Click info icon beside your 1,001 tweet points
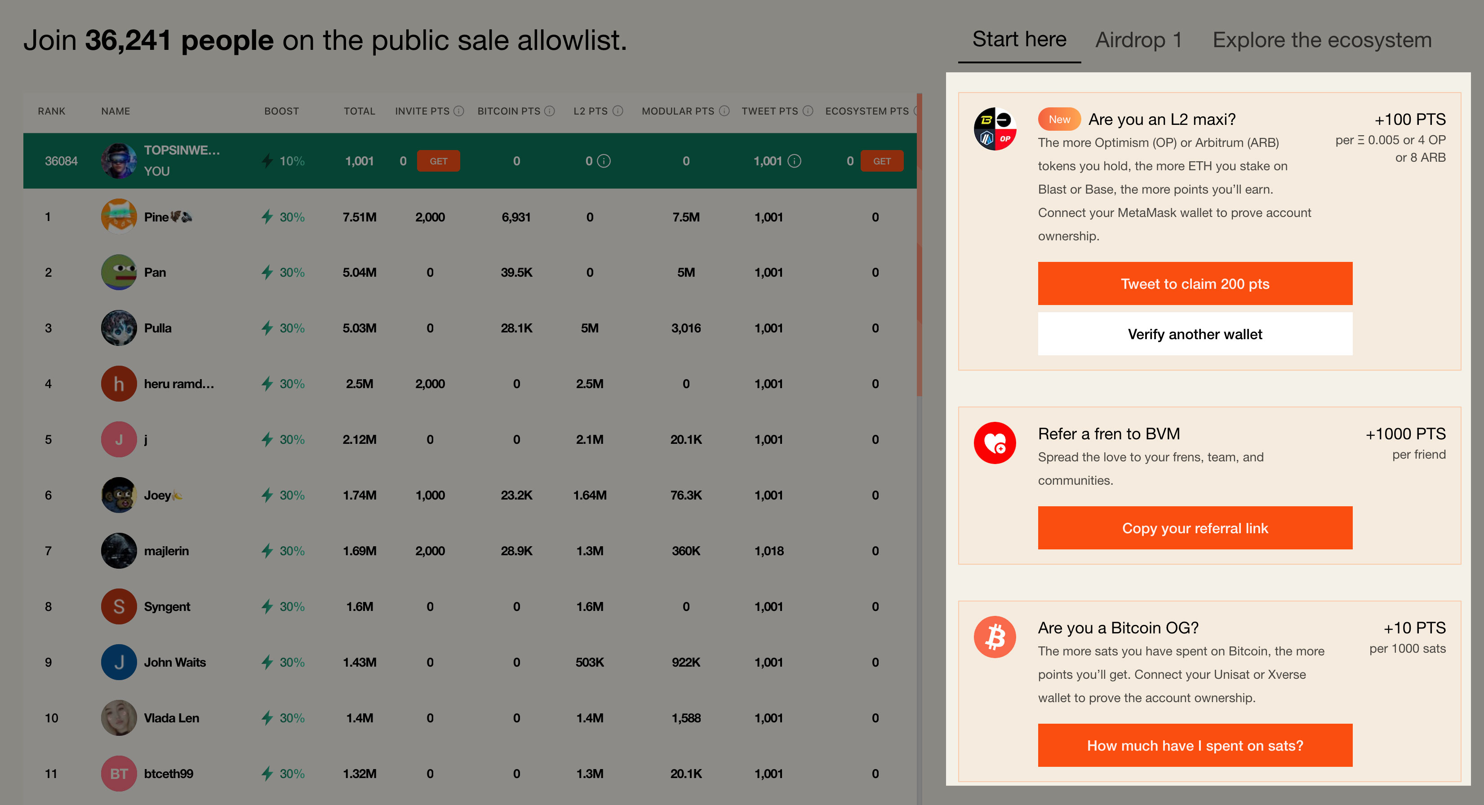This screenshot has width=1484, height=805. [795, 161]
